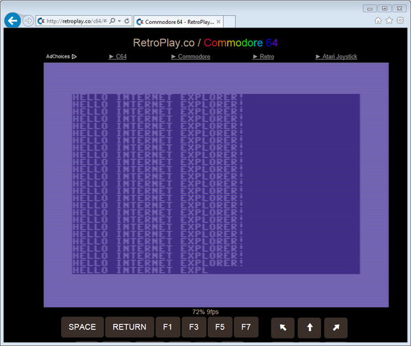
Task: Tap the F5 on-screen key
Action: [x=220, y=327]
